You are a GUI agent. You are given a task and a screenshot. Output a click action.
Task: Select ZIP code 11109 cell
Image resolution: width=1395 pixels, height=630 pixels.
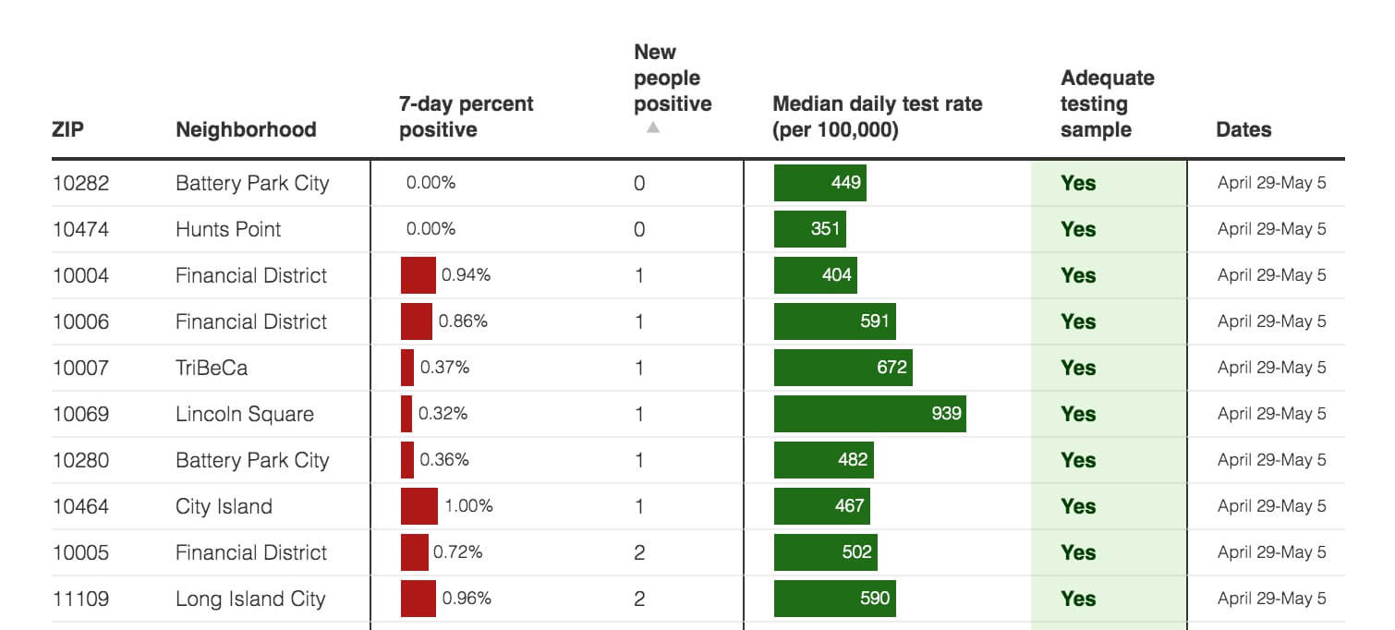80,599
